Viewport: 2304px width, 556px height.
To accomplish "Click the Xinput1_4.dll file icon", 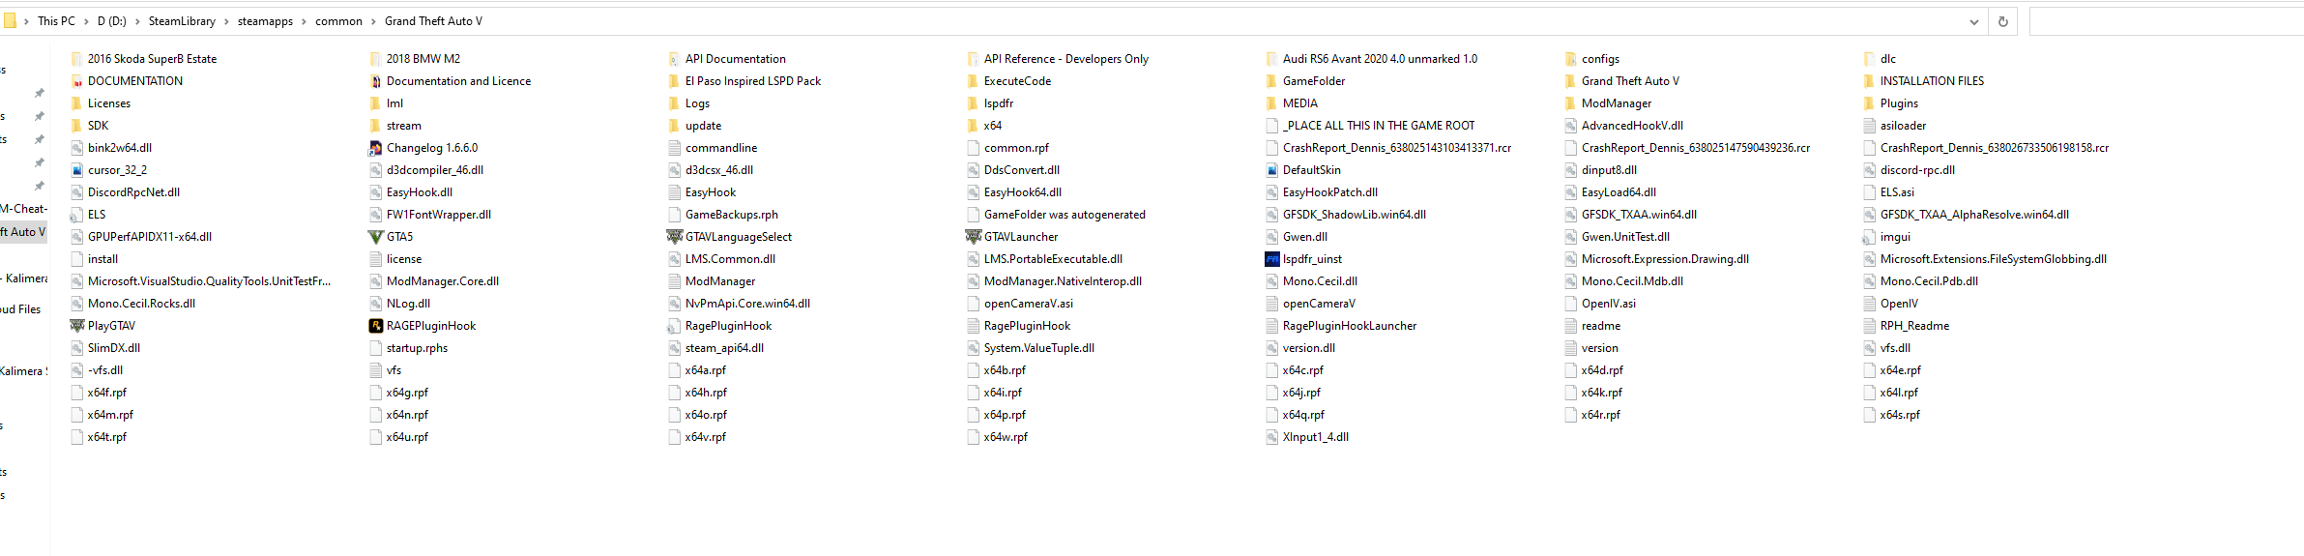I will [x=1271, y=437].
